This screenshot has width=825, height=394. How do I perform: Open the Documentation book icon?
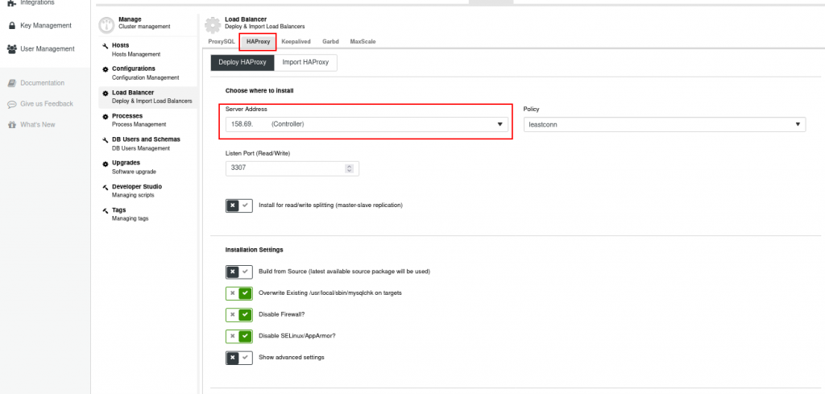click(x=11, y=83)
